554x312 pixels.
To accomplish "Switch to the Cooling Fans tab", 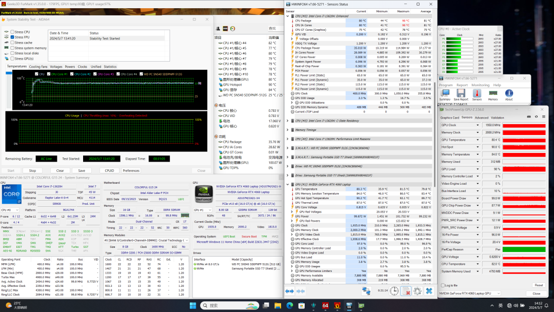I will pos(38,67).
